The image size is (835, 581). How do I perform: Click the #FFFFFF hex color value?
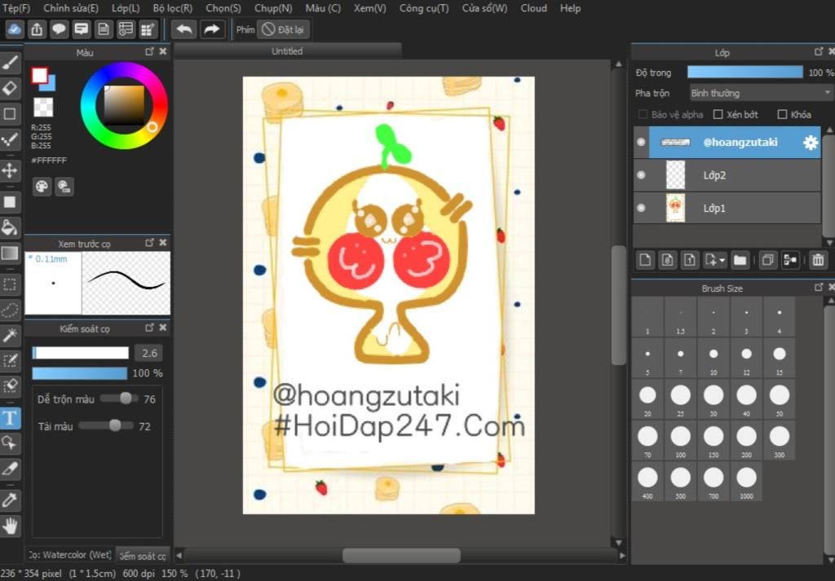pos(49,161)
